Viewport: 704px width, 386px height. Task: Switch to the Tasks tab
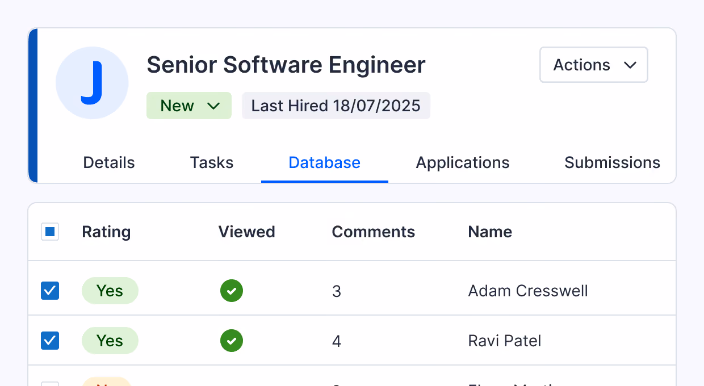pos(212,162)
